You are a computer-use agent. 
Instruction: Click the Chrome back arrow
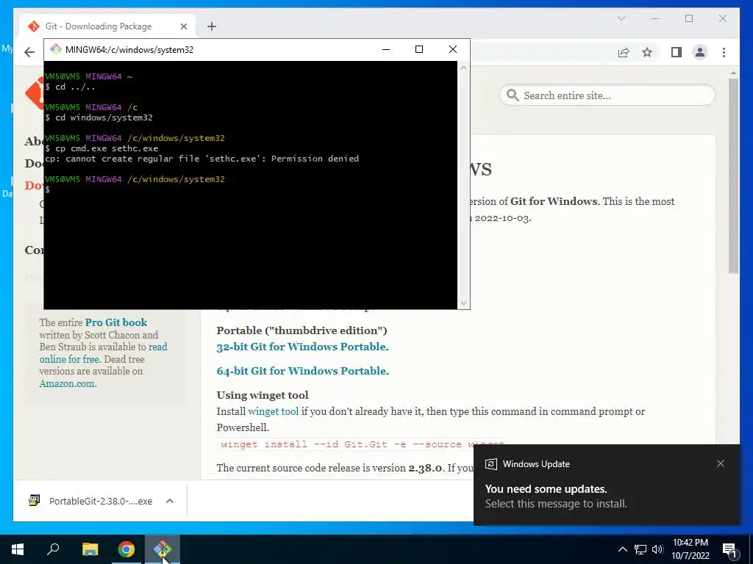[29, 52]
